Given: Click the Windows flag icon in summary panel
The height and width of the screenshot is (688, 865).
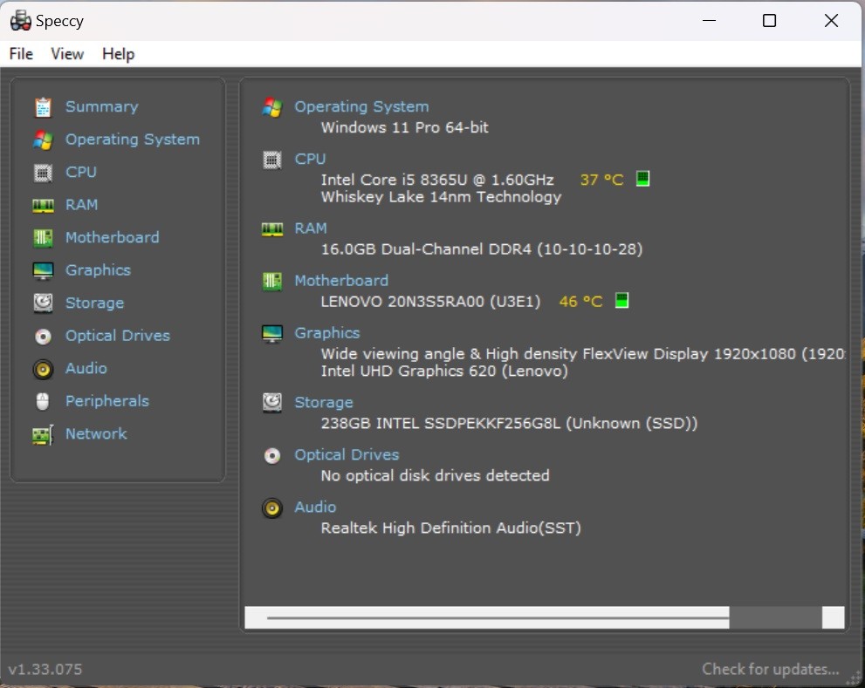Looking at the screenshot, I should click(x=272, y=107).
